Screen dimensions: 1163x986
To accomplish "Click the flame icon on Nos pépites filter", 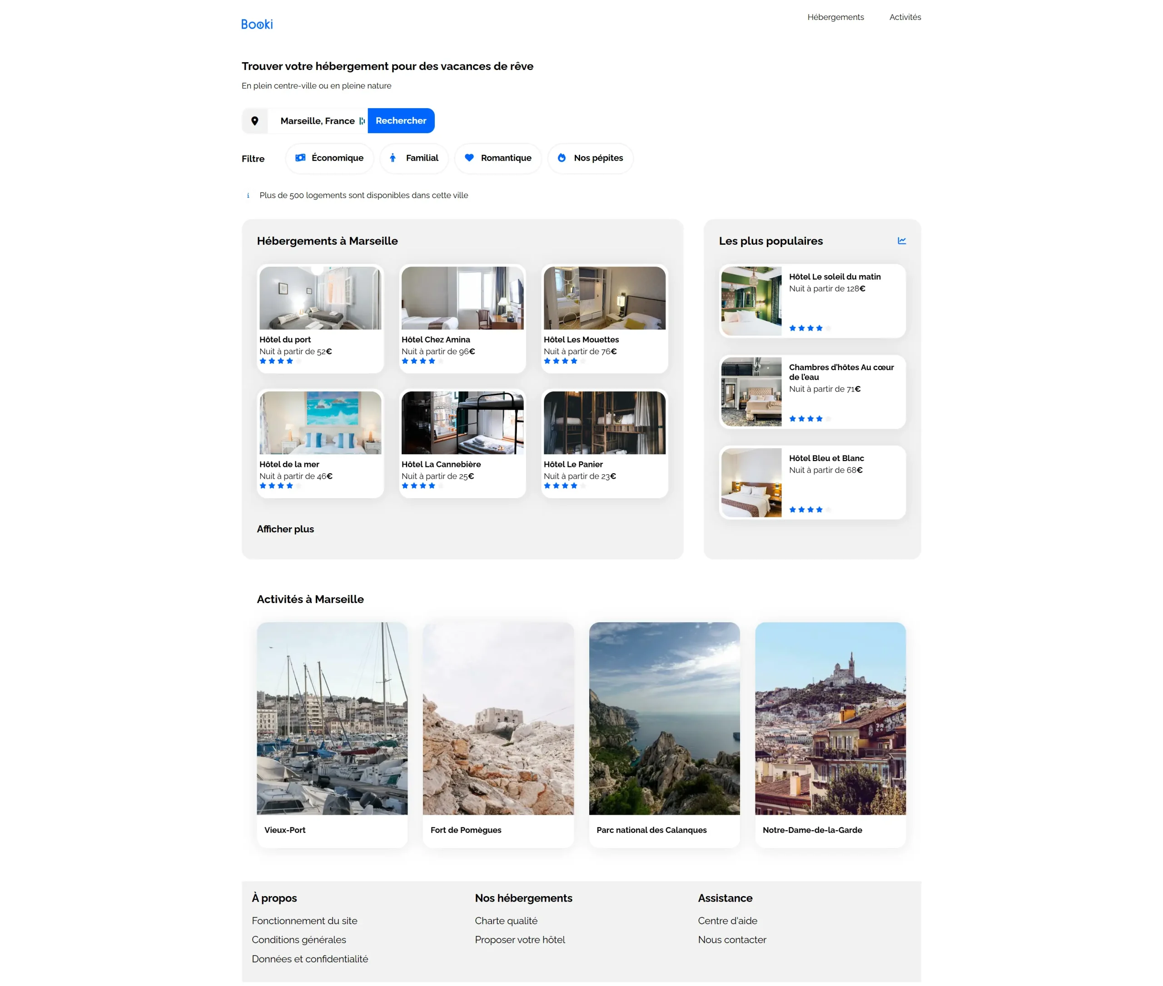I will (x=562, y=158).
